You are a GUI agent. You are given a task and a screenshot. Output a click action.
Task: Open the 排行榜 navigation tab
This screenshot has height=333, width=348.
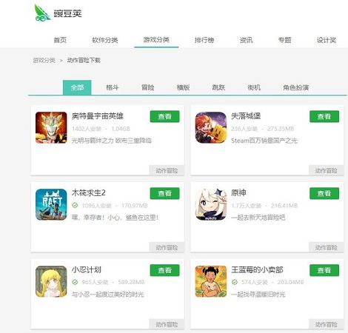204,40
